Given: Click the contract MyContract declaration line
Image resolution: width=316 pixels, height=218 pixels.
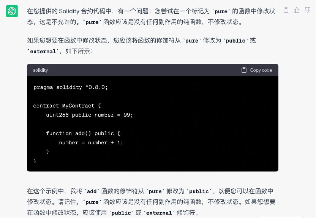Looking at the screenshot, I should click(x=67, y=106).
